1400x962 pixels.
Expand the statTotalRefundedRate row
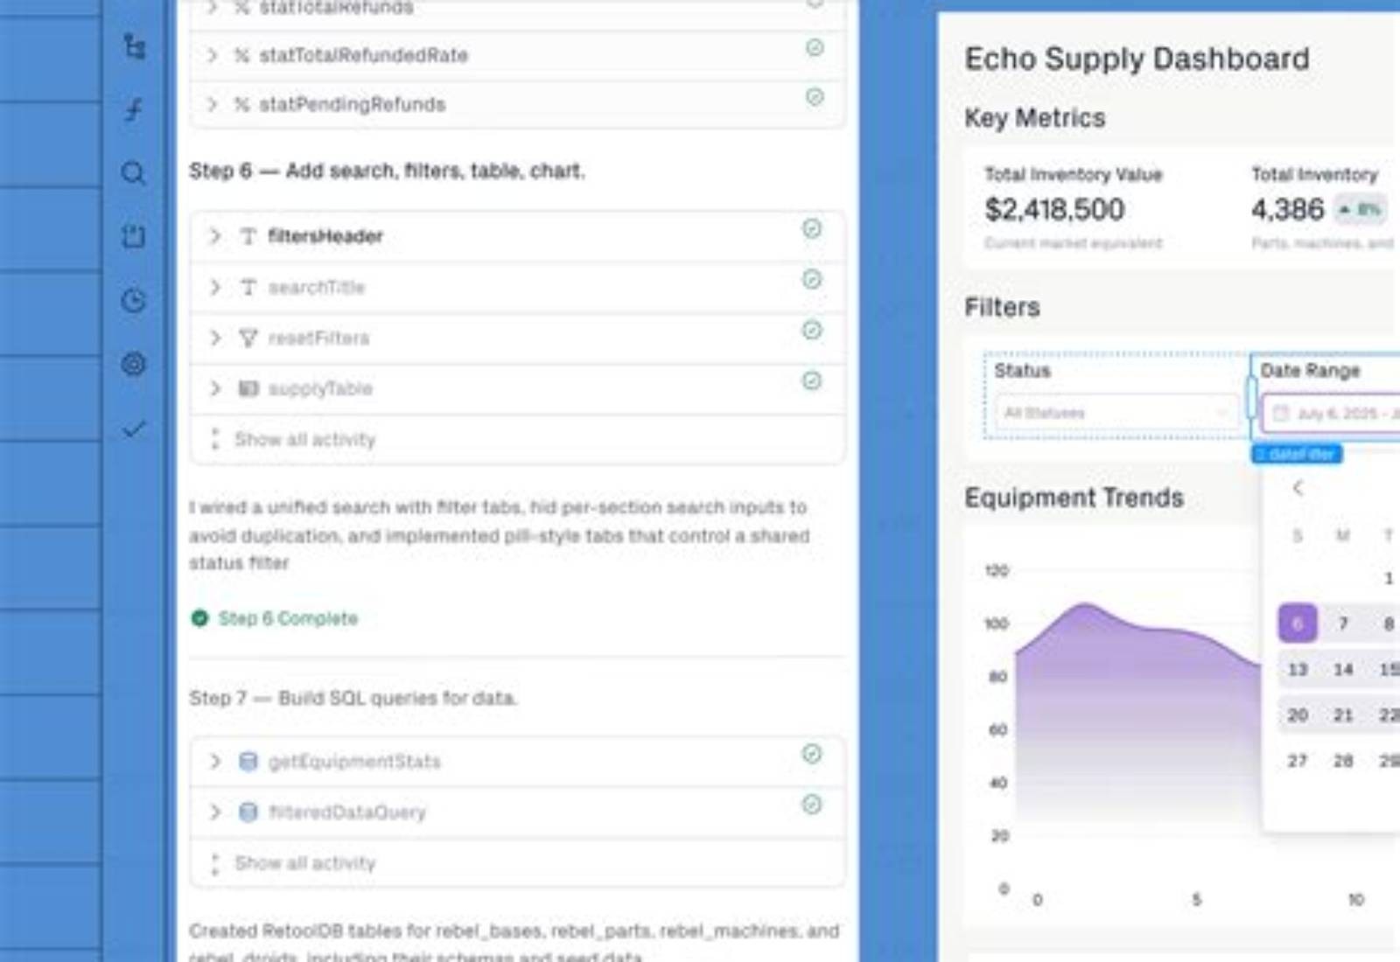pos(212,55)
